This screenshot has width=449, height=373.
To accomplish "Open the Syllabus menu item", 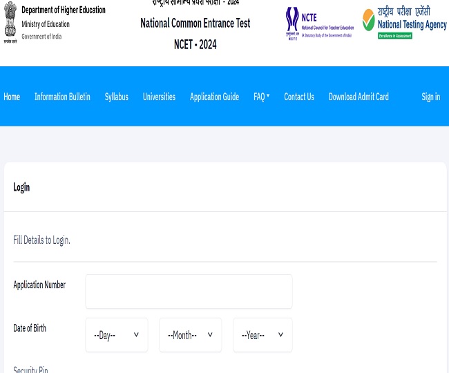I will pyautogui.click(x=116, y=97).
